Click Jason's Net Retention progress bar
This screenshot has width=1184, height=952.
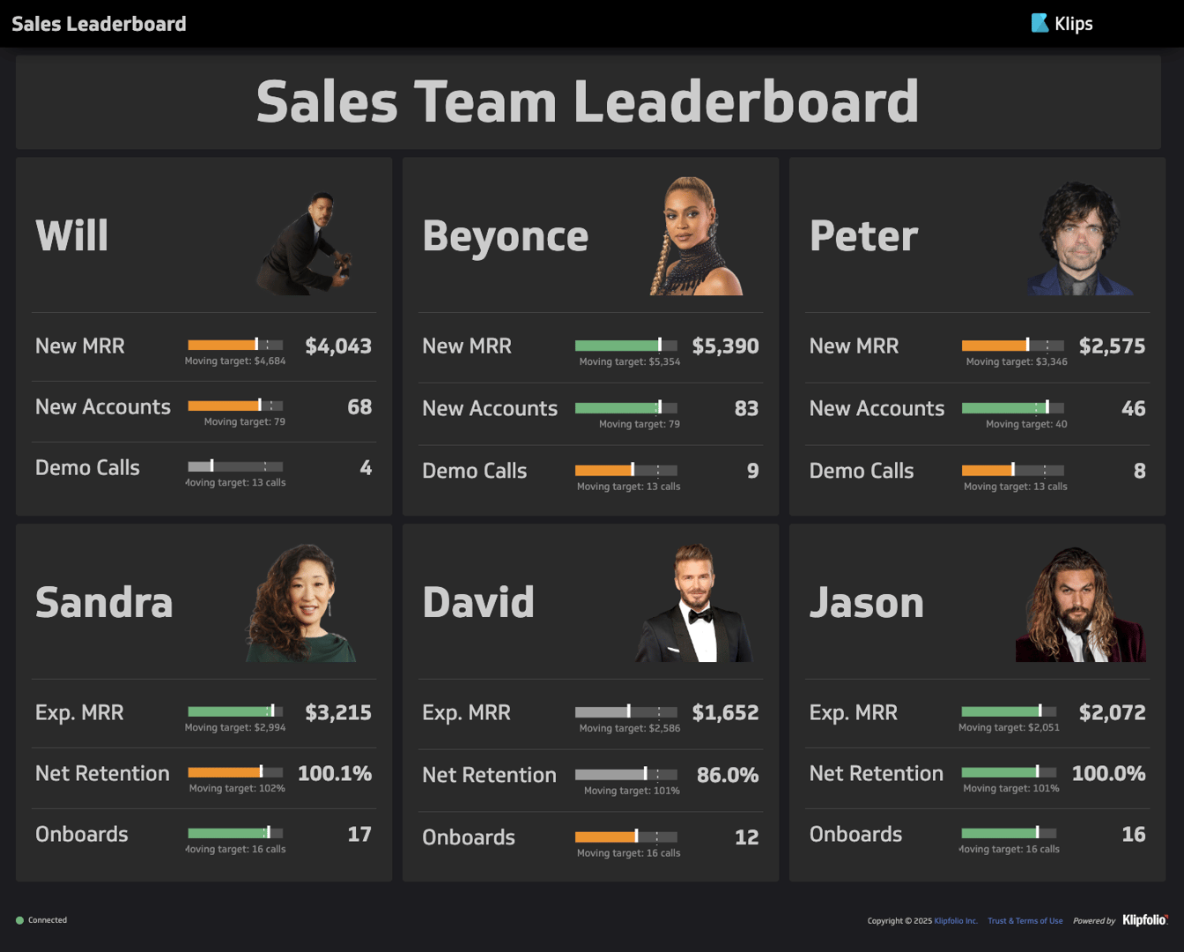1008,771
